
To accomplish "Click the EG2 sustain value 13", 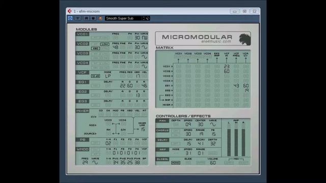I will click(x=137, y=95).
